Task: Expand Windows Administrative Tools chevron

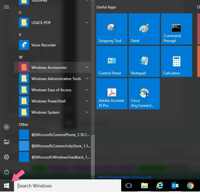Action: [87, 78]
